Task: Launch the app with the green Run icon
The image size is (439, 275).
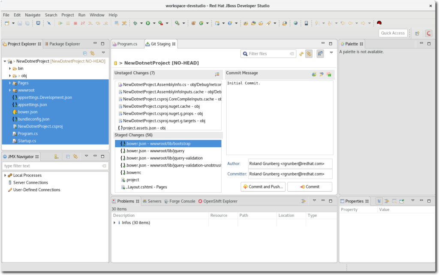Action: tap(147, 24)
